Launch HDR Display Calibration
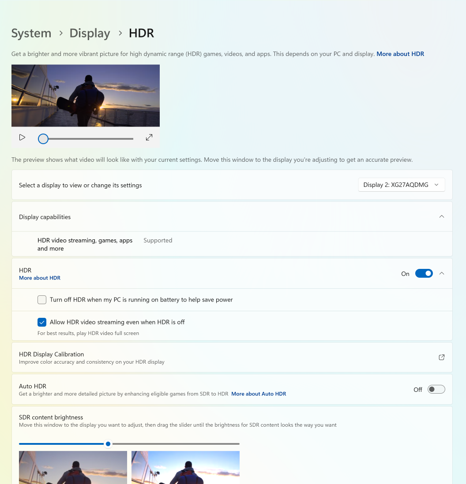 click(441, 357)
